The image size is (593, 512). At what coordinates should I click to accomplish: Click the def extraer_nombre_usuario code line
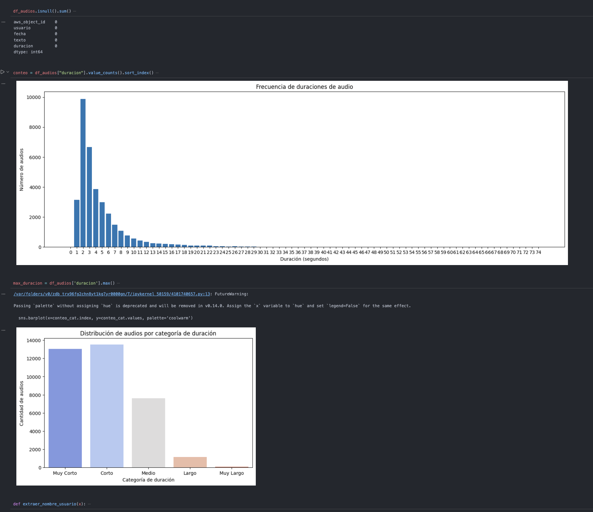click(49, 504)
